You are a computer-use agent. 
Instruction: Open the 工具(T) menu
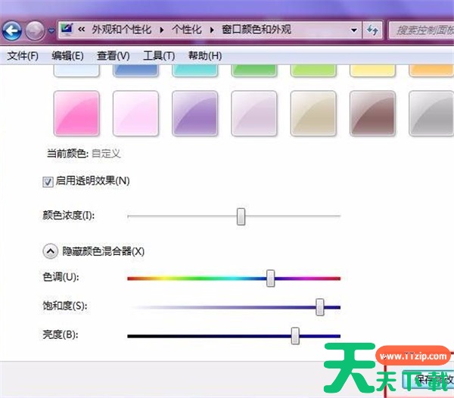click(x=159, y=56)
